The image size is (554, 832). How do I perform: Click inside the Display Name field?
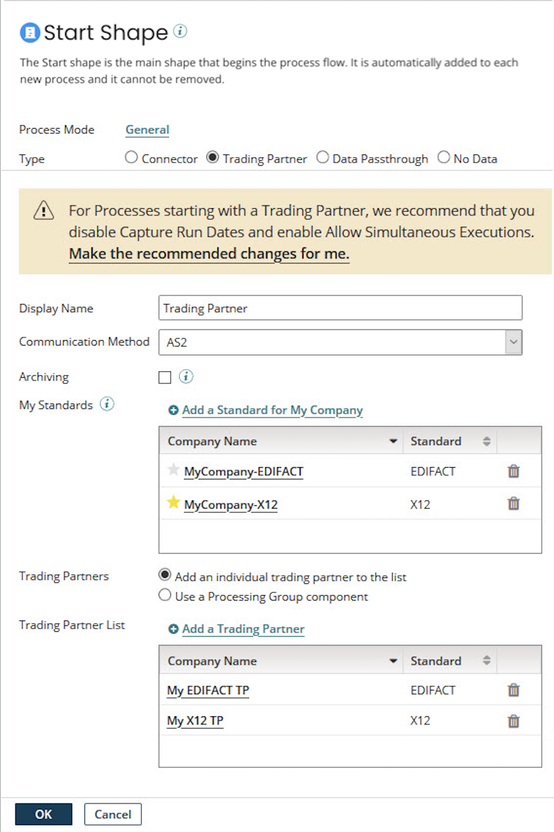point(340,308)
